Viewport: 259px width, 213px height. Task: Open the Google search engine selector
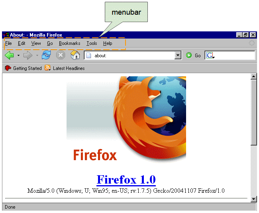click(x=211, y=55)
